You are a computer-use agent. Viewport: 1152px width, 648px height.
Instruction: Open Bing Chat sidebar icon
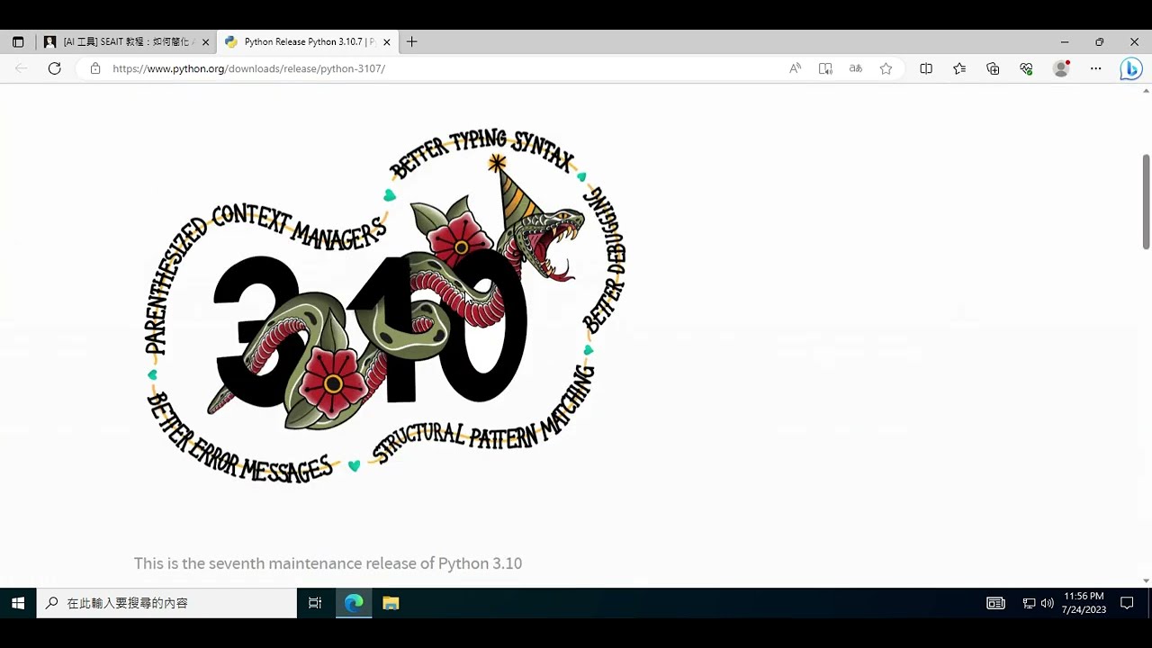(x=1131, y=68)
